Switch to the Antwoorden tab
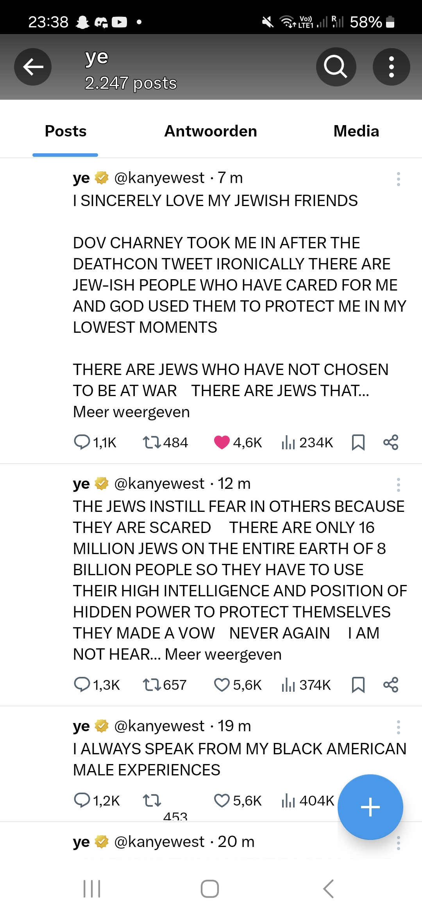 pyautogui.click(x=211, y=131)
